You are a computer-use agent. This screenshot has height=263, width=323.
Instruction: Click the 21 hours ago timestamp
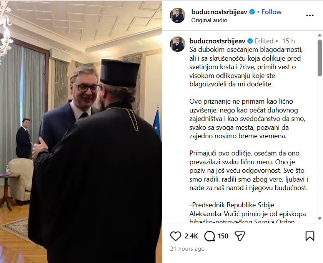(187, 249)
